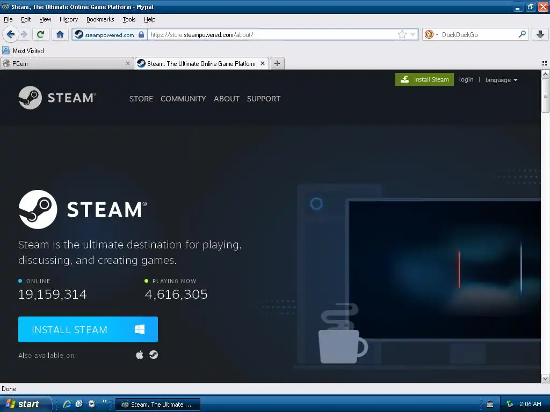Click the Most Visited bookmark icon
Image resolution: width=550 pixels, height=412 pixels.
[6, 50]
